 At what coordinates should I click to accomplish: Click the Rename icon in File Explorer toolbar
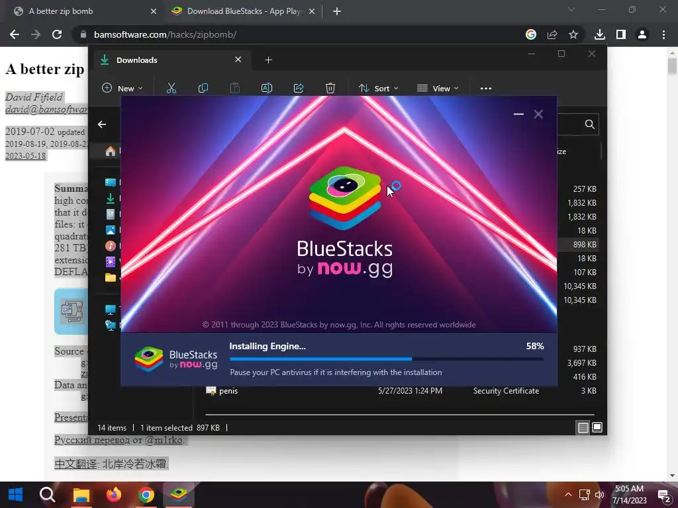(x=267, y=88)
